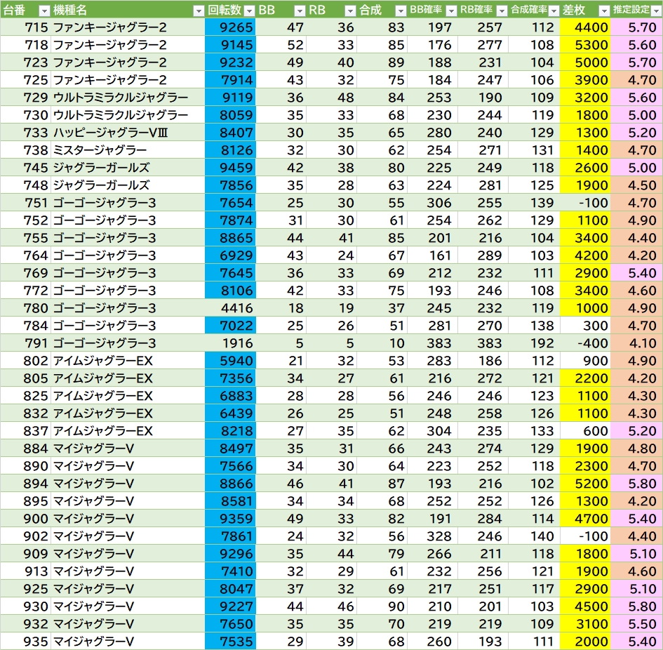This screenshot has height=650, width=663.
Task: Select ミスタージャグラー cell
Action: (x=128, y=150)
